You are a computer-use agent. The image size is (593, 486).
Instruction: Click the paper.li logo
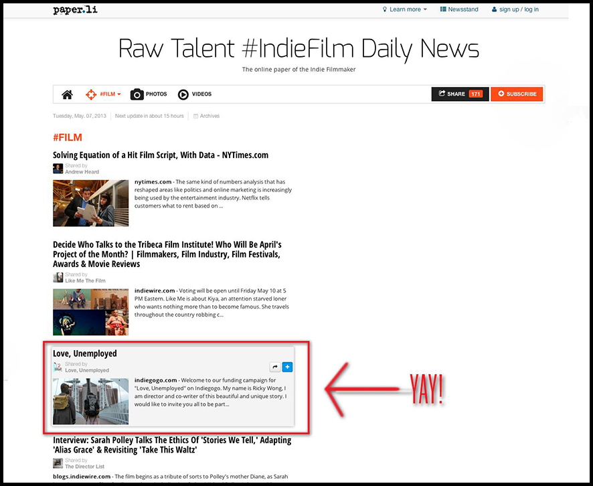[75, 9]
